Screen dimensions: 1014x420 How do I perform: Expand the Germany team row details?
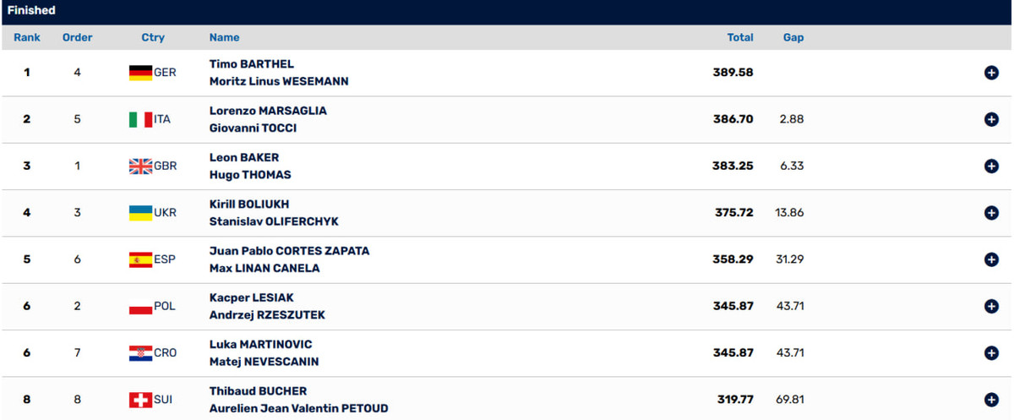(991, 73)
